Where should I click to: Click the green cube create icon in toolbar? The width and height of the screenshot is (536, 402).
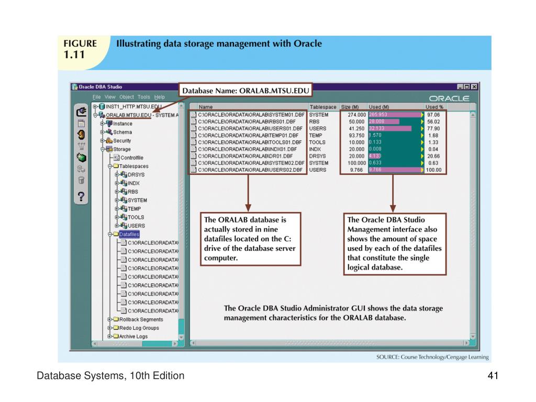81,158
